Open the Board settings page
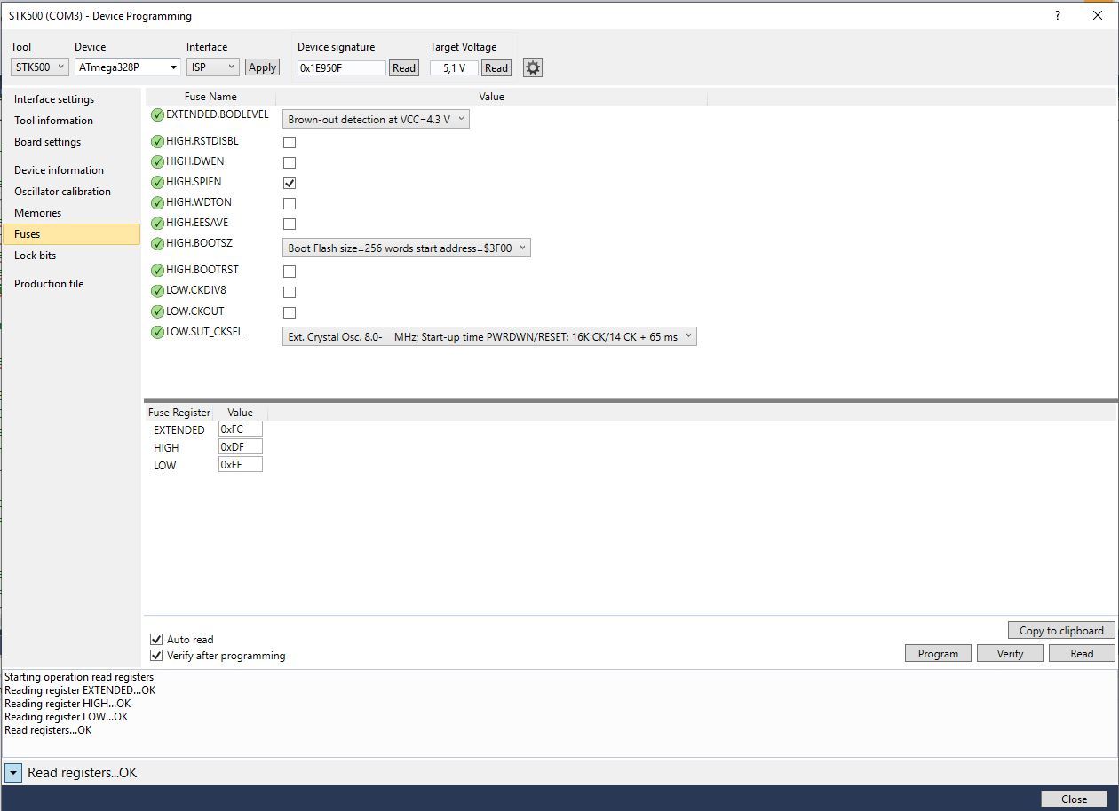This screenshot has height=811, width=1119. click(47, 142)
